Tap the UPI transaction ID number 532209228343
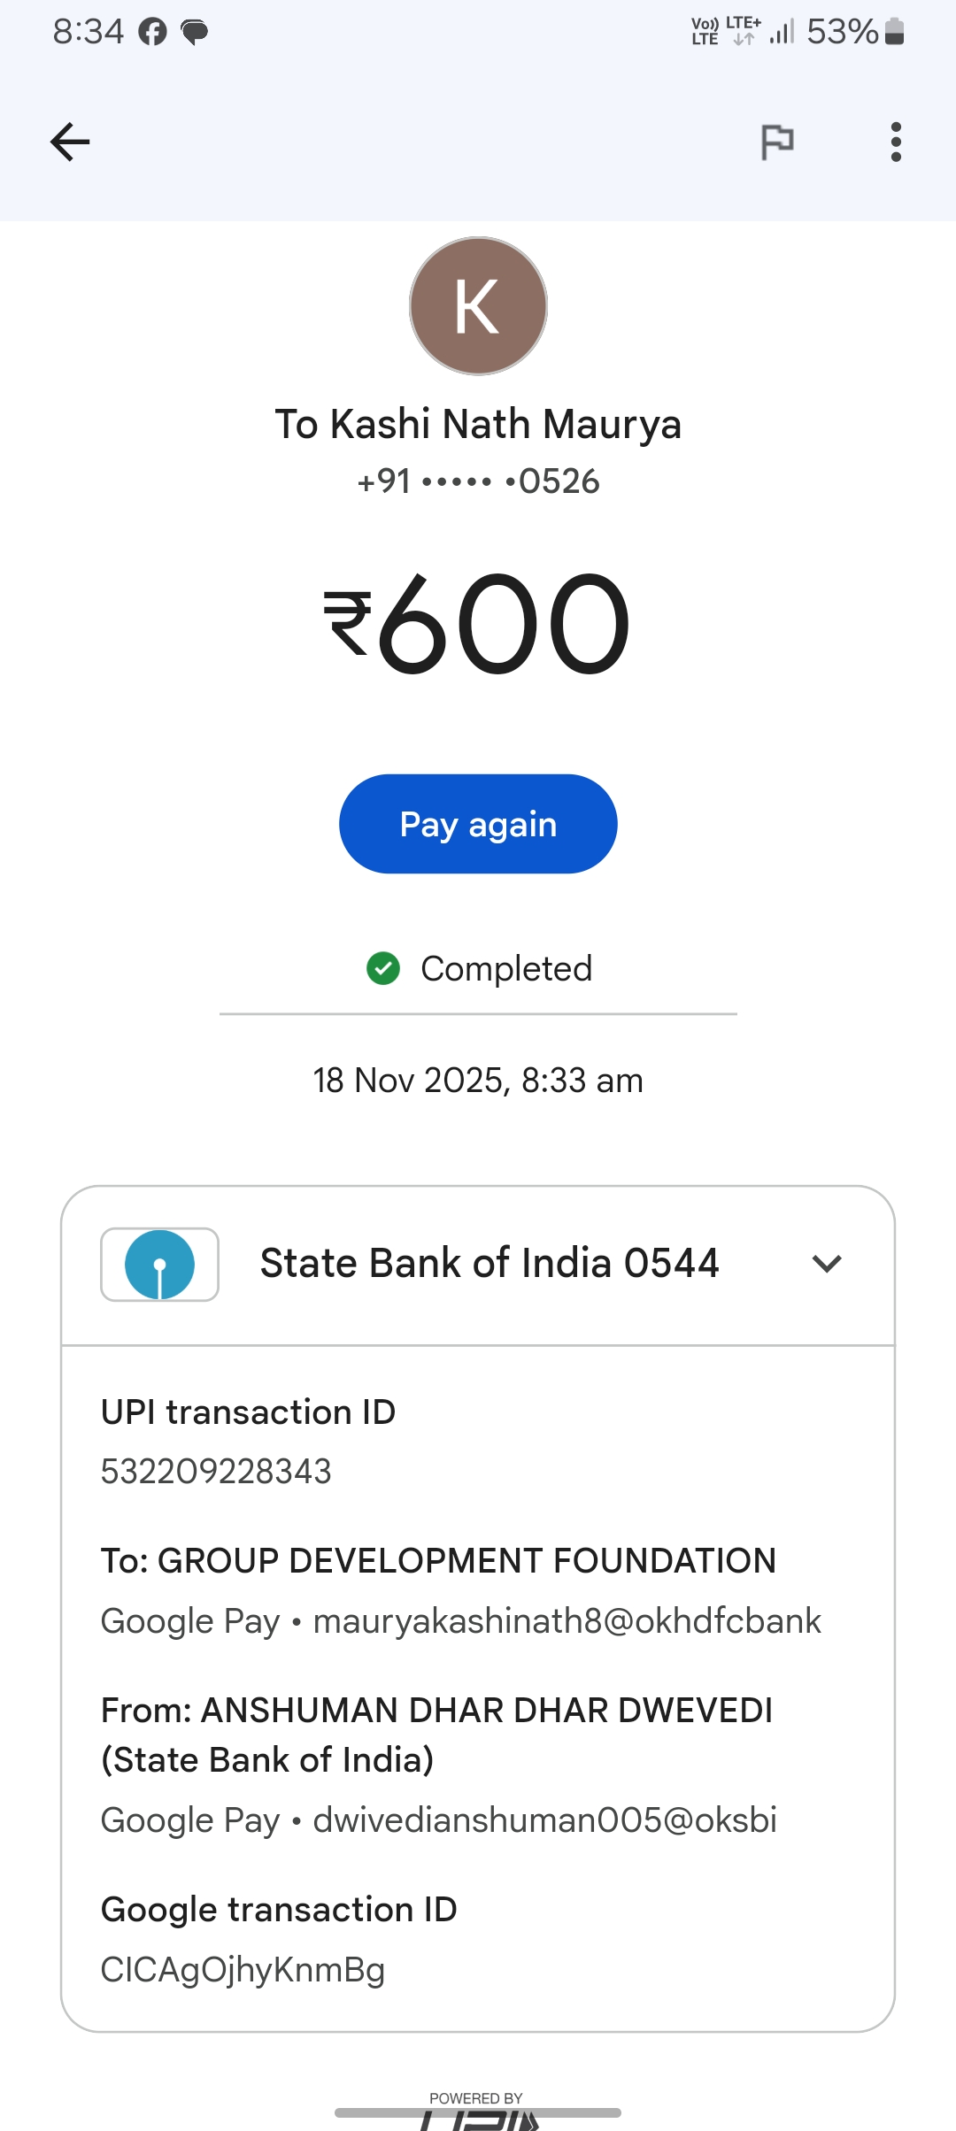 tap(216, 1472)
